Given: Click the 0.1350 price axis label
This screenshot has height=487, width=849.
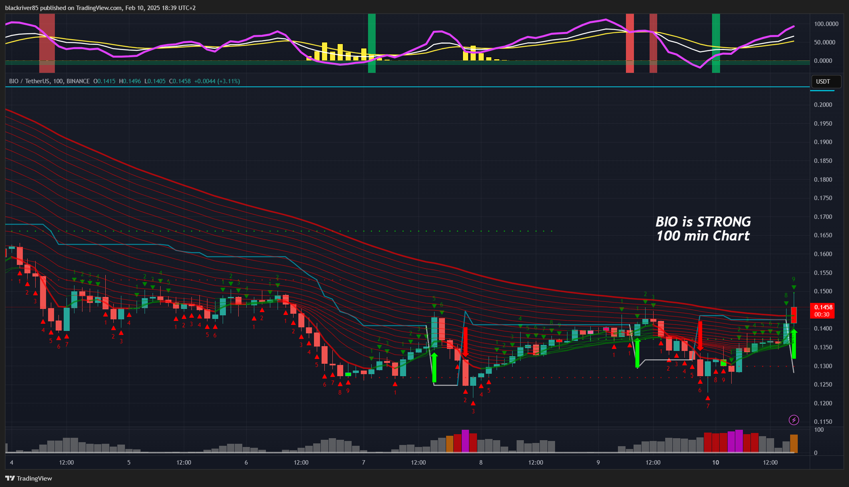Looking at the screenshot, I should click(823, 347).
